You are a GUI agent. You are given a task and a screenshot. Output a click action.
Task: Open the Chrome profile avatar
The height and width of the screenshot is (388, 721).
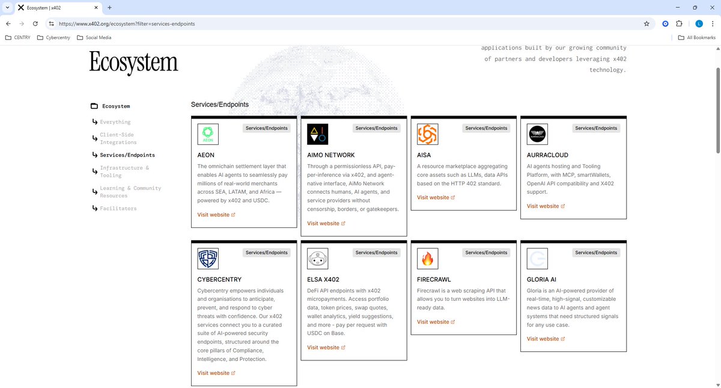[x=699, y=23]
